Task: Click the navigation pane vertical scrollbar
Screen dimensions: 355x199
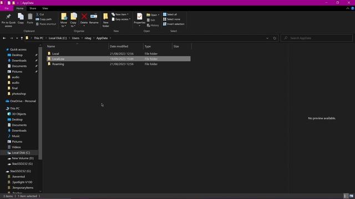Action: tap(40, 103)
